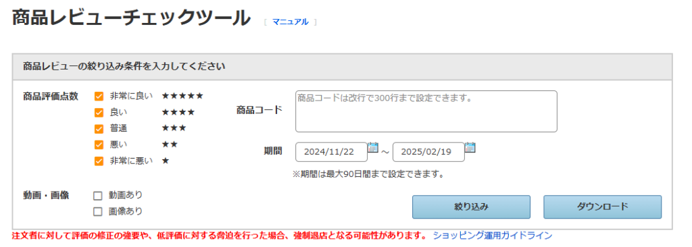Click the end date field 2025/02/19
This screenshot has height=247, width=692.
428,152
